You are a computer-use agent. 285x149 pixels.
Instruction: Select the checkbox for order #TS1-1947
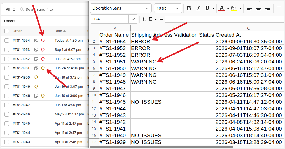pyautogui.click(x=7, y=105)
